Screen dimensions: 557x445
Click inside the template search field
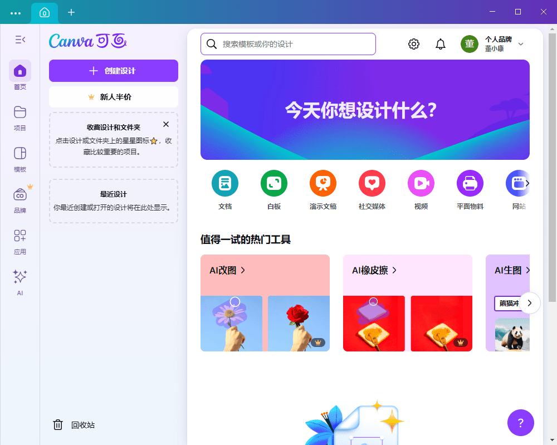(287, 44)
